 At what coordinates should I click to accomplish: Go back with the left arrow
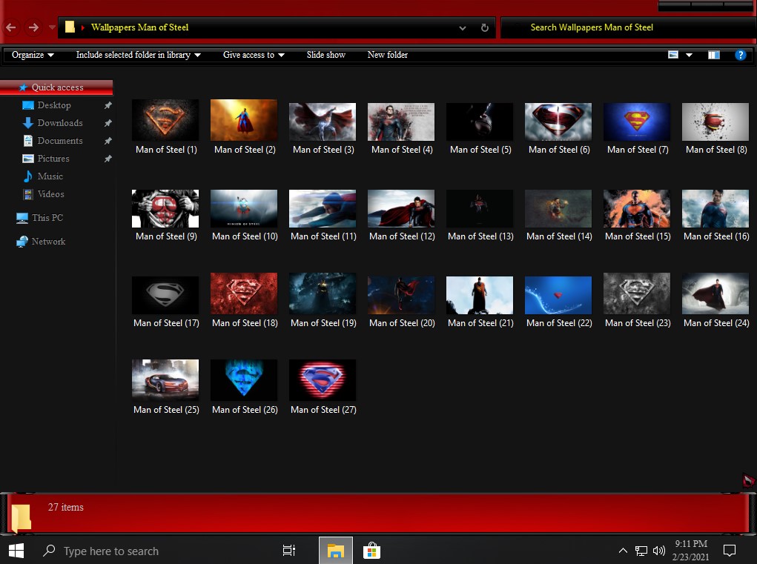coord(10,27)
